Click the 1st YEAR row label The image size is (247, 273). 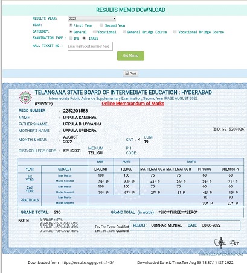pyautogui.click(x=30, y=178)
